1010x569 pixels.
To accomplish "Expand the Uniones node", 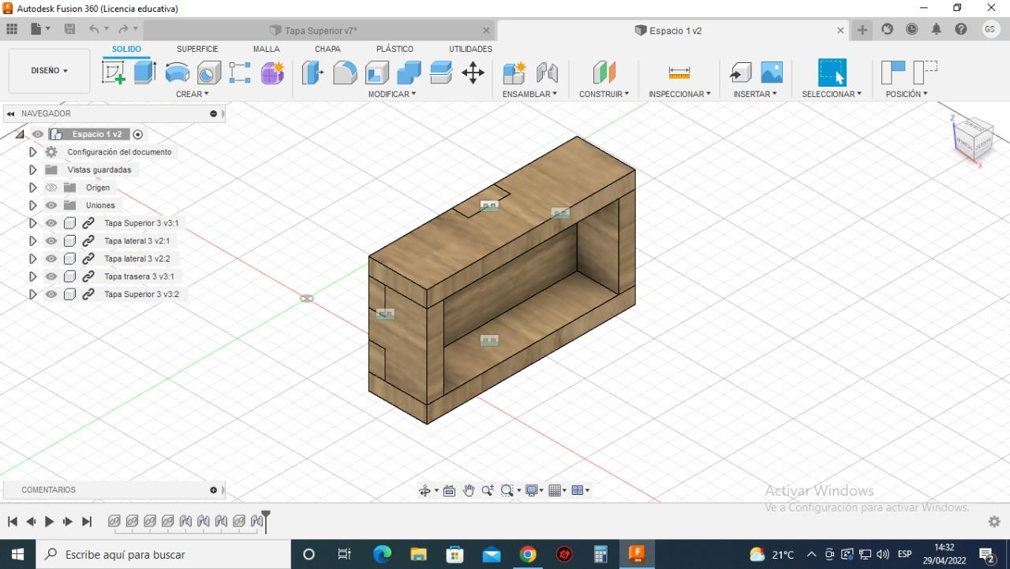I will tap(32, 205).
